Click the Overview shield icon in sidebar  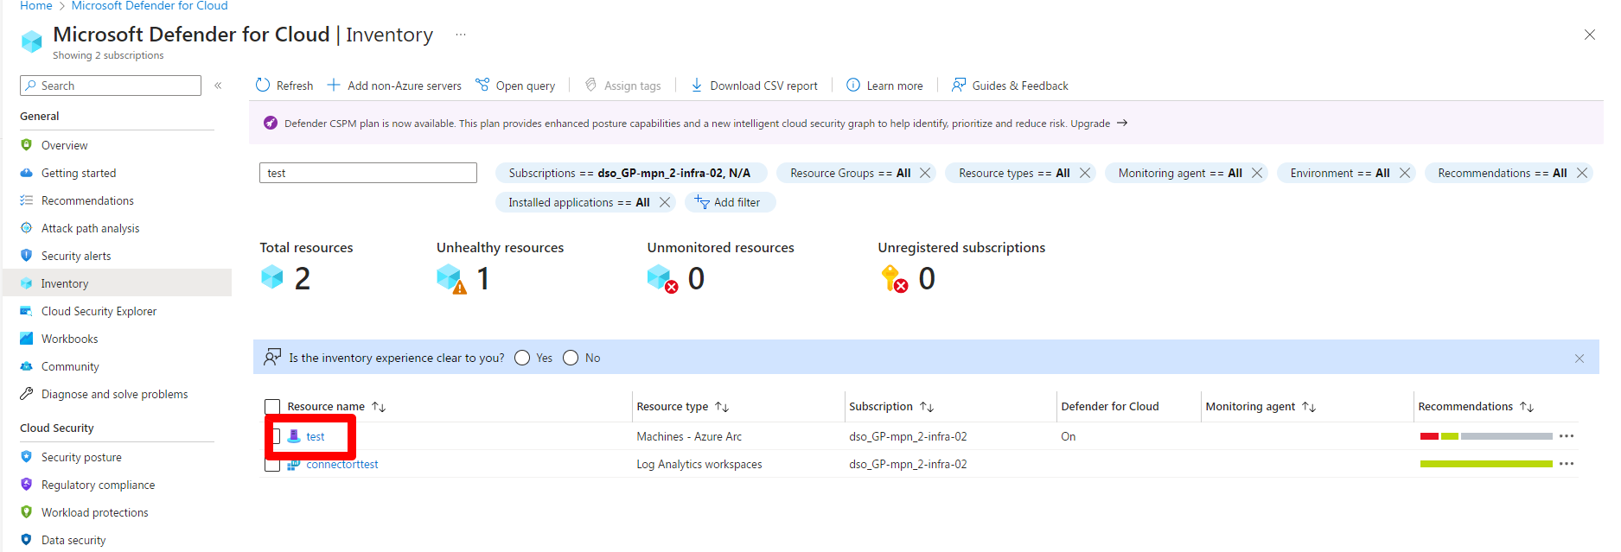27,145
